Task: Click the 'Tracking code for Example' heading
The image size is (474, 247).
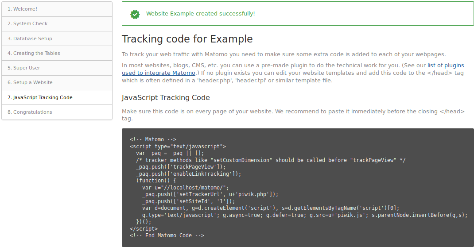Action: (x=187, y=39)
